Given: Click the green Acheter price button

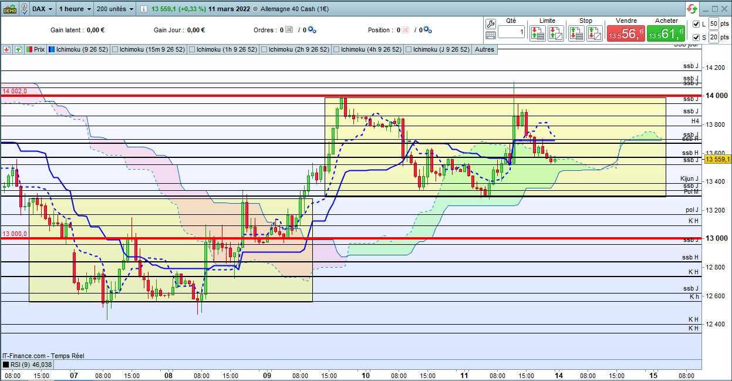Looking at the screenshot, I should click(666, 33).
